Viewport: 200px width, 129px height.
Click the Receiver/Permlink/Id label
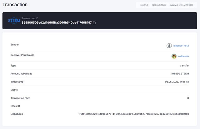pos(22,55)
